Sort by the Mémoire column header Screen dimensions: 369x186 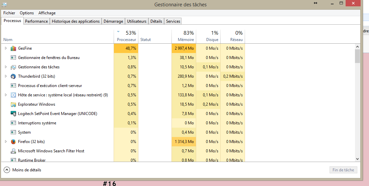184,37
